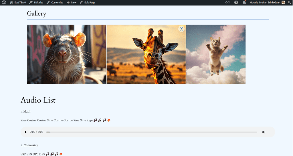Expand the New content menu
This screenshot has width=293, height=156.
72,3
